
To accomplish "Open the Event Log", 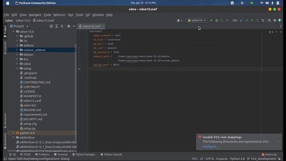I will click(x=269, y=154).
